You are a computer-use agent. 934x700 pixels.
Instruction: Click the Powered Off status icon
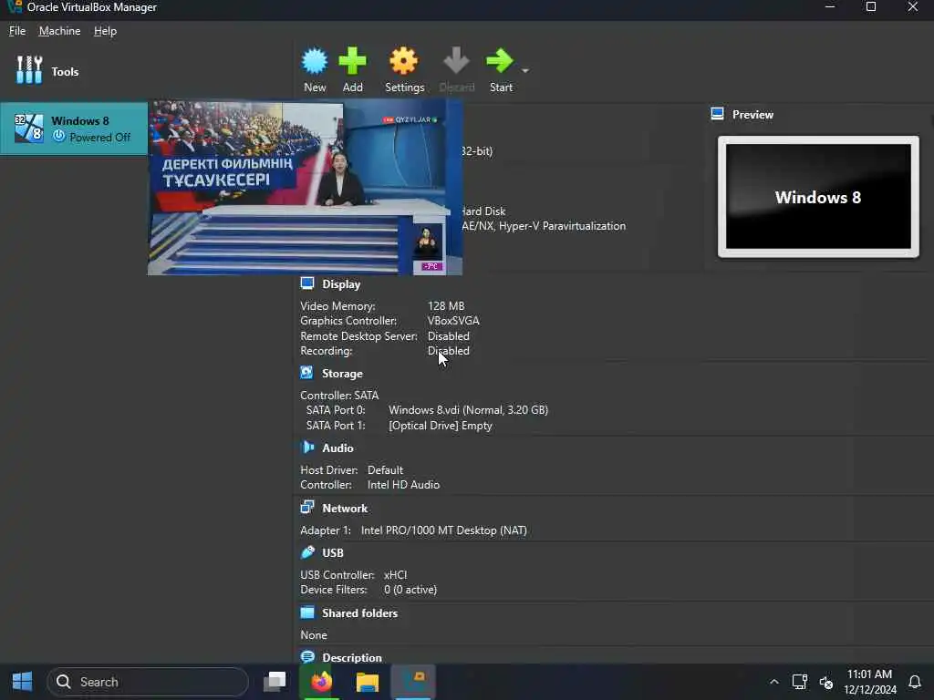58,137
